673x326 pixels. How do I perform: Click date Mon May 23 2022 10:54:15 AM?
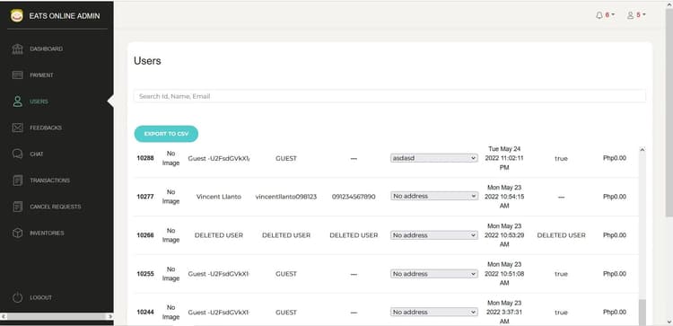(x=504, y=197)
